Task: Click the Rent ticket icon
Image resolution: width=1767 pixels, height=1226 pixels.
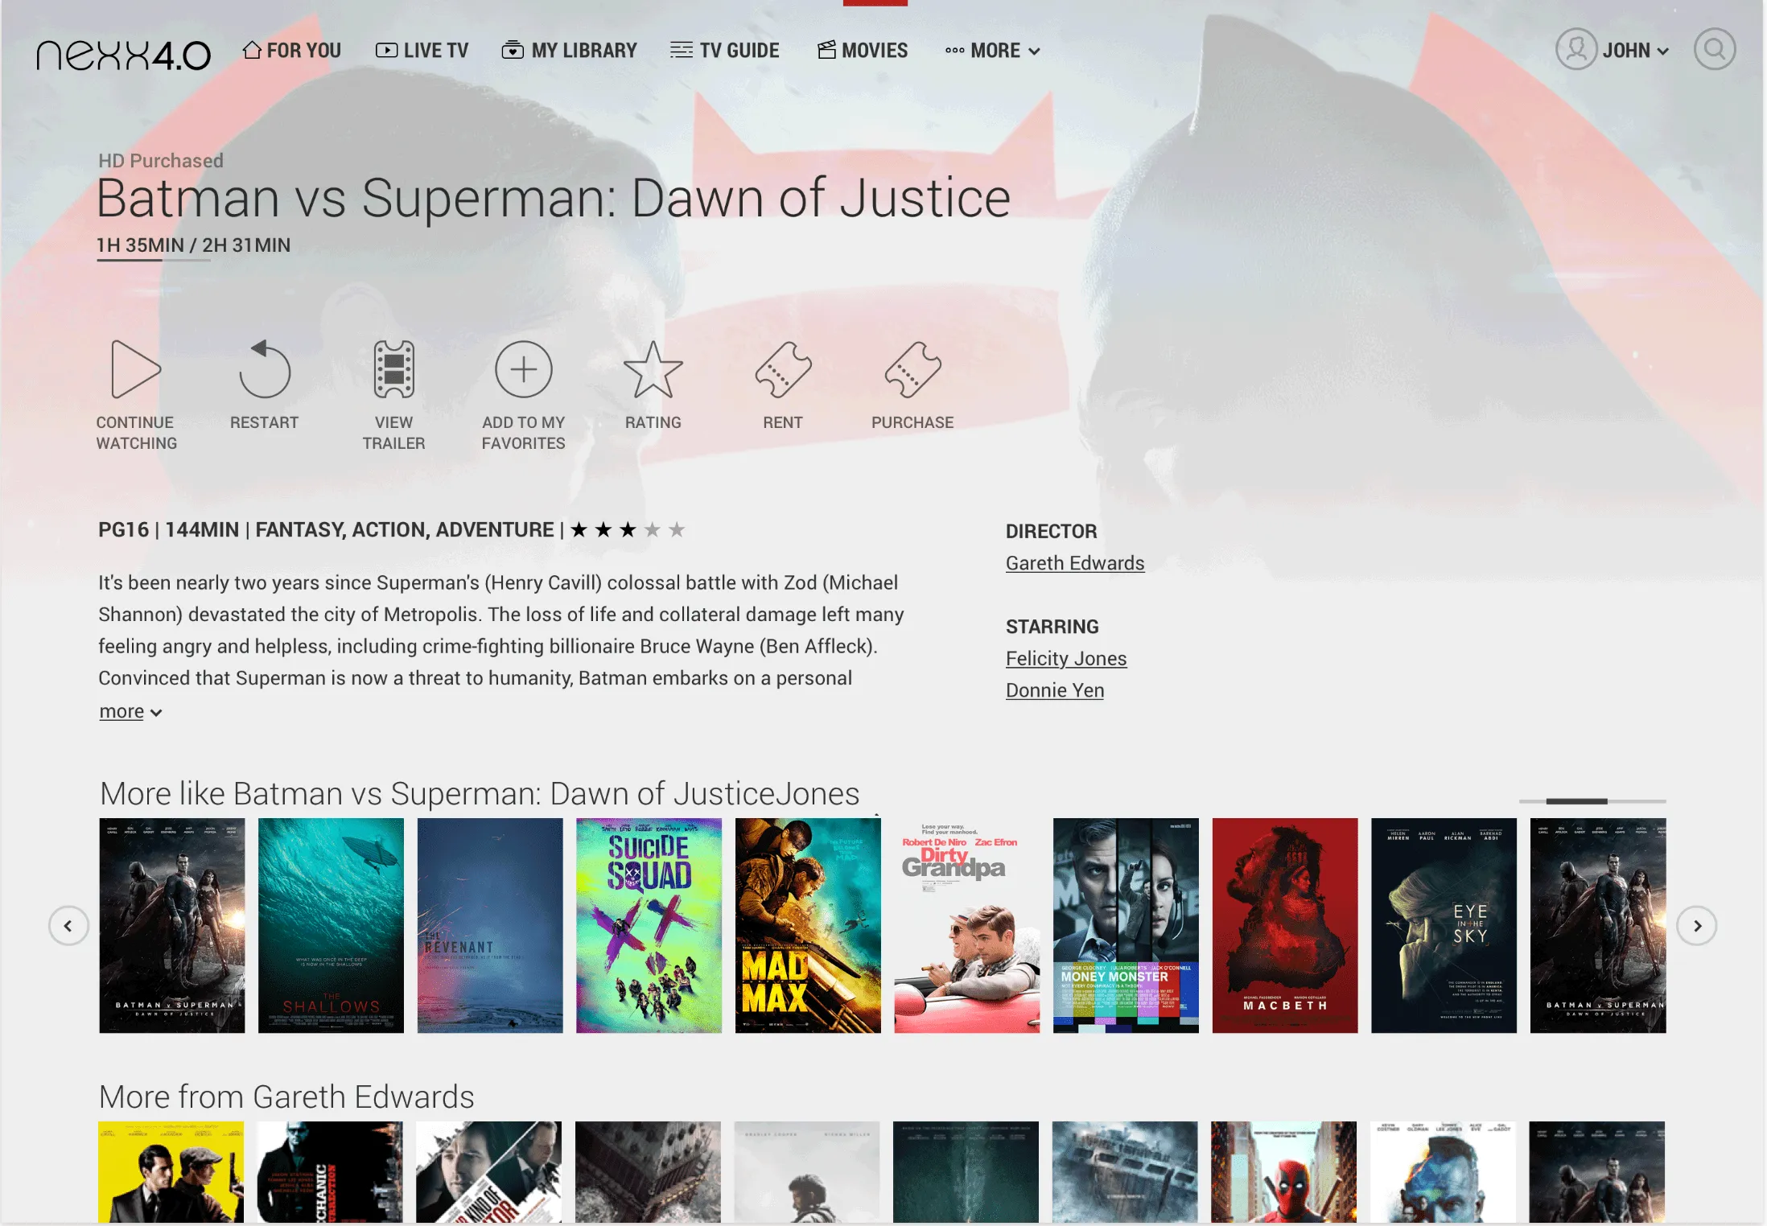Action: (783, 368)
